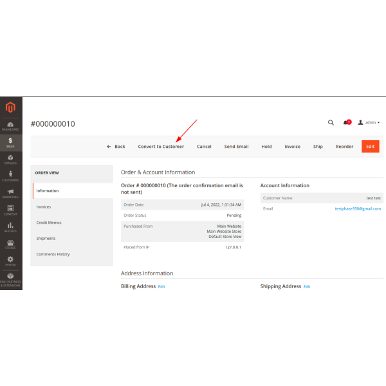This screenshot has height=386, width=386.
Task: Open the System gear icon
Action: [x=10, y=260]
